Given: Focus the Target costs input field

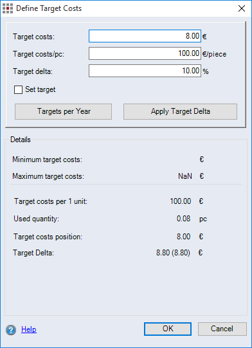Looking at the screenshot, I should pos(145,36).
